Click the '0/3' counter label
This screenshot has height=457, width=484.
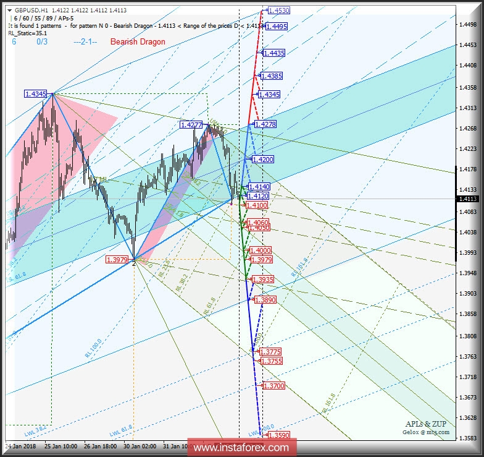[42, 41]
